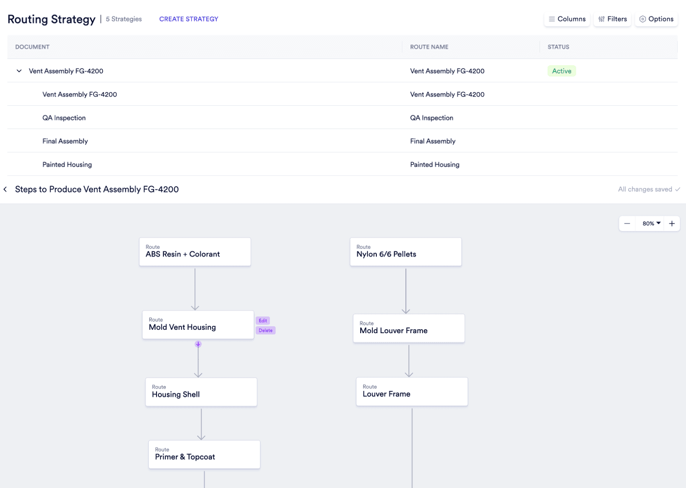Click the plus icon to zoom in diagram
The height and width of the screenshot is (488, 686).
click(672, 223)
